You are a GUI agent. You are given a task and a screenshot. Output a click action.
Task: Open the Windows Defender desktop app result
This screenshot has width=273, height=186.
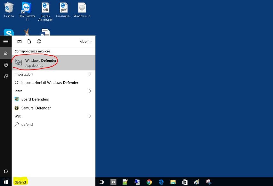coord(53,63)
